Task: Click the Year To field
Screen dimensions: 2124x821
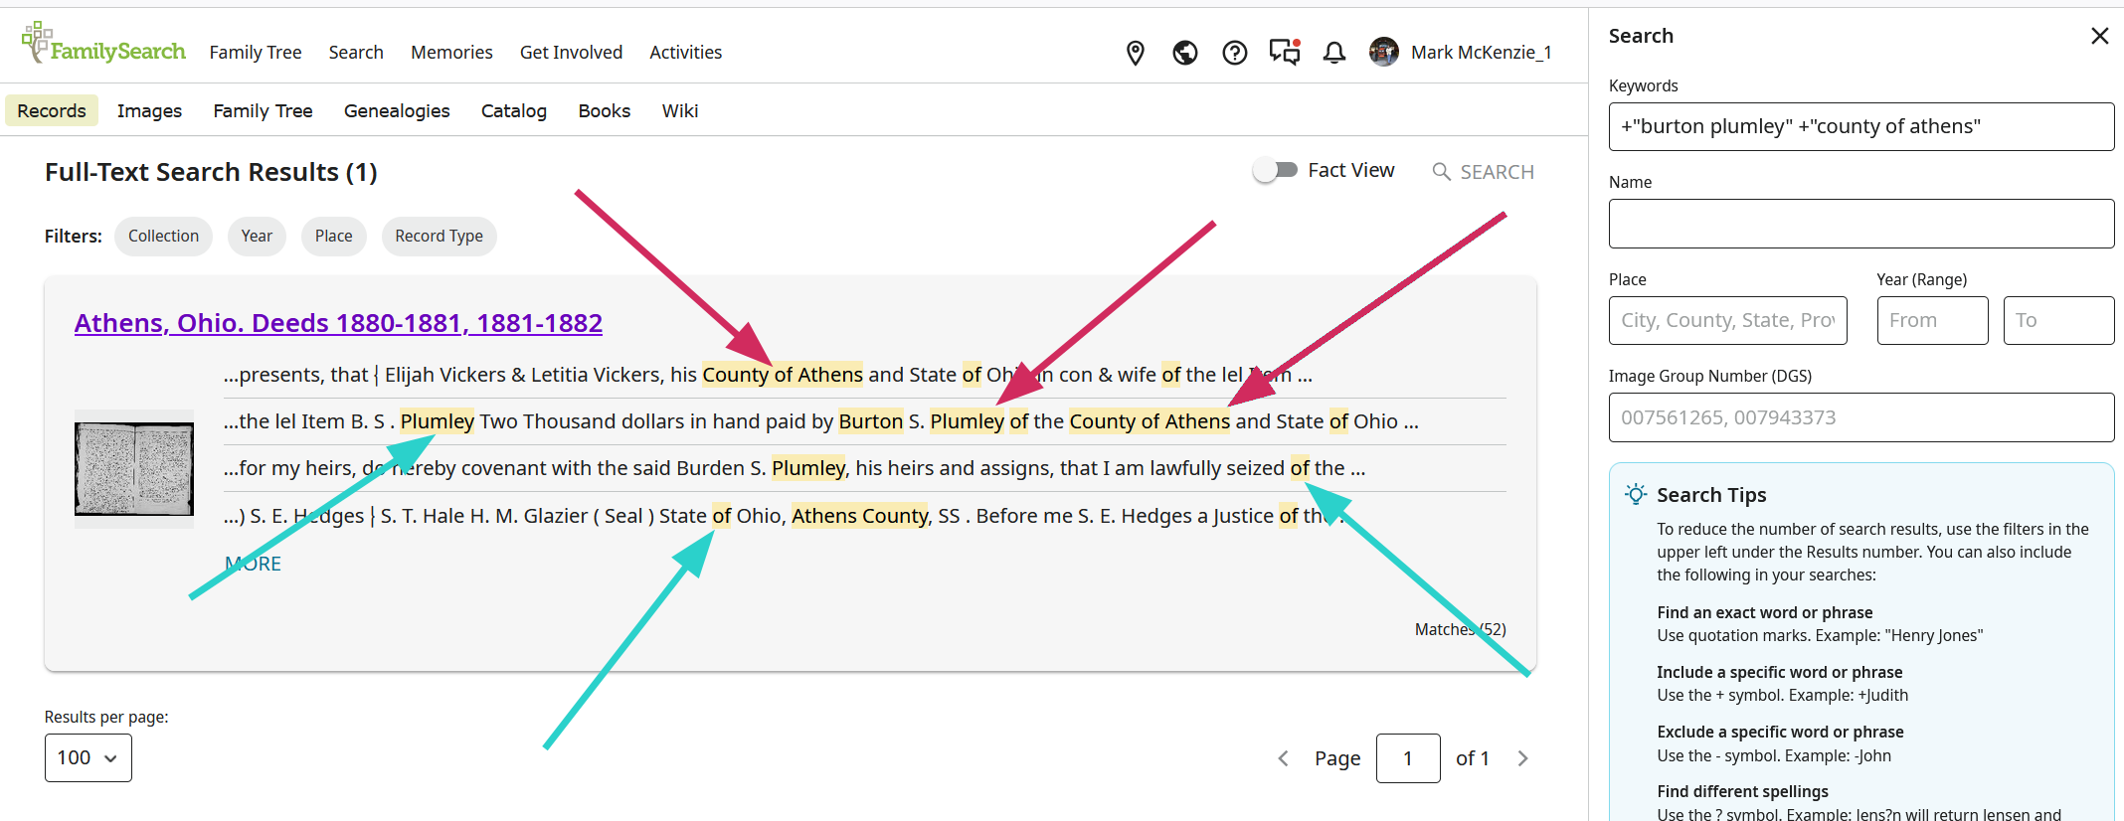Action: coord(2058,320)
